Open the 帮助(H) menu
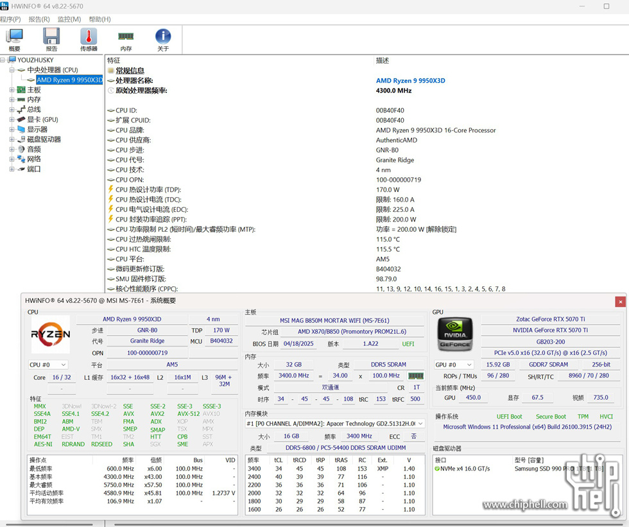Viewport: 629px width, 527px height. (x=100, y=19)
